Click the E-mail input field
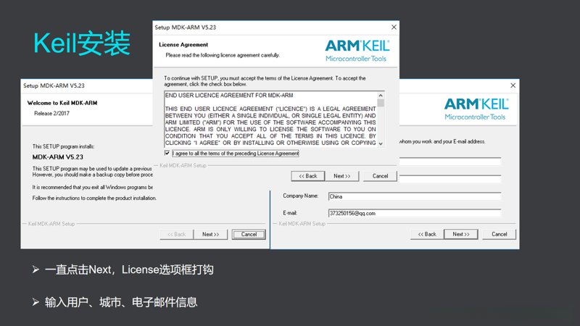The width and height of the screenshot is (580, 326). (414, 213)
